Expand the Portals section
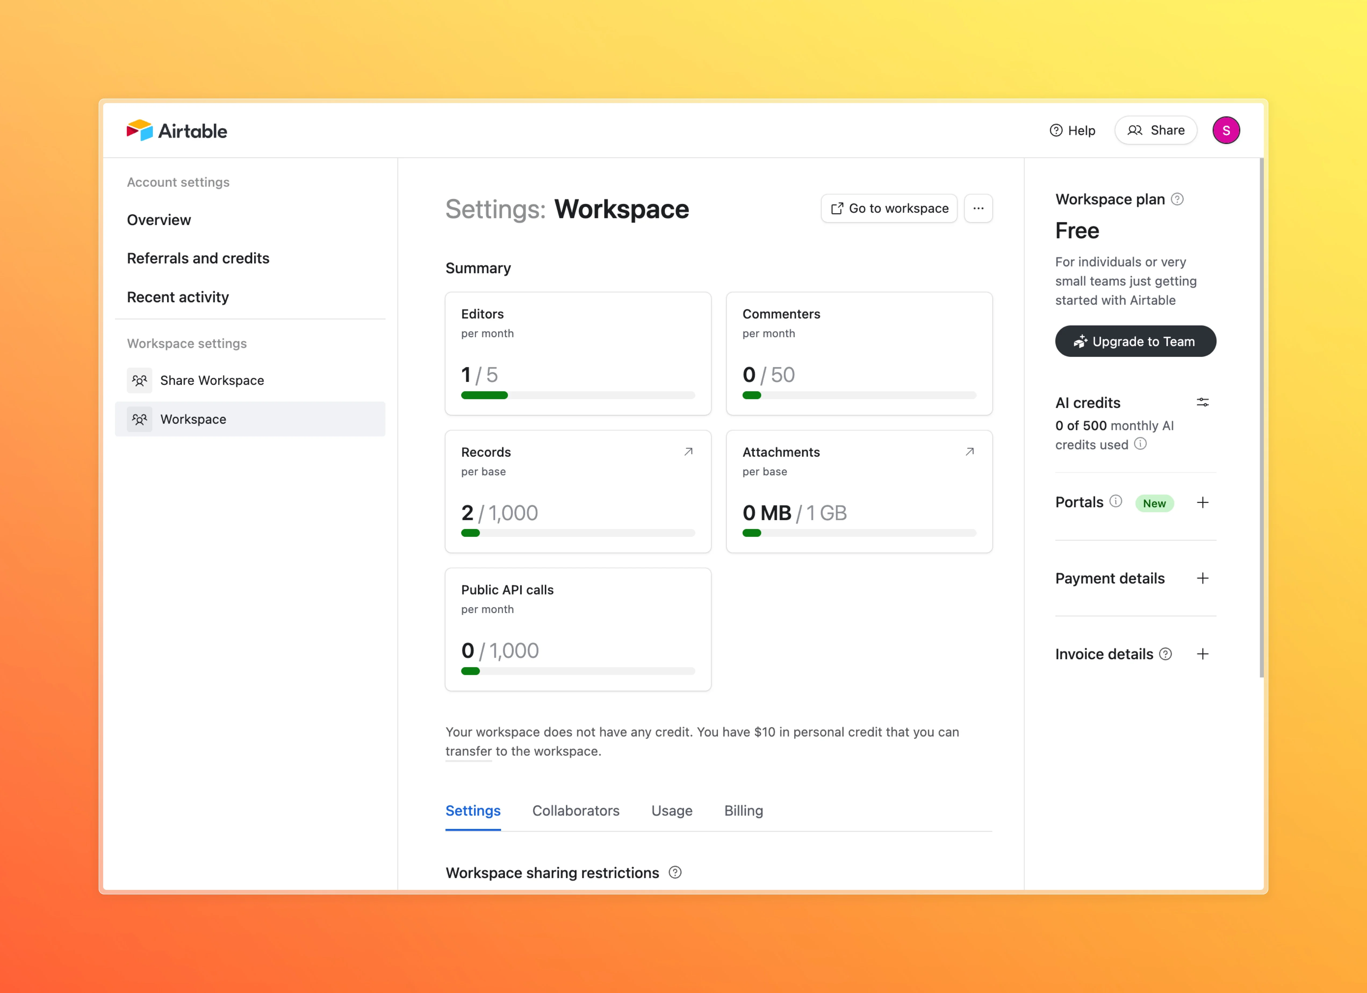 tap(1203, 502)
